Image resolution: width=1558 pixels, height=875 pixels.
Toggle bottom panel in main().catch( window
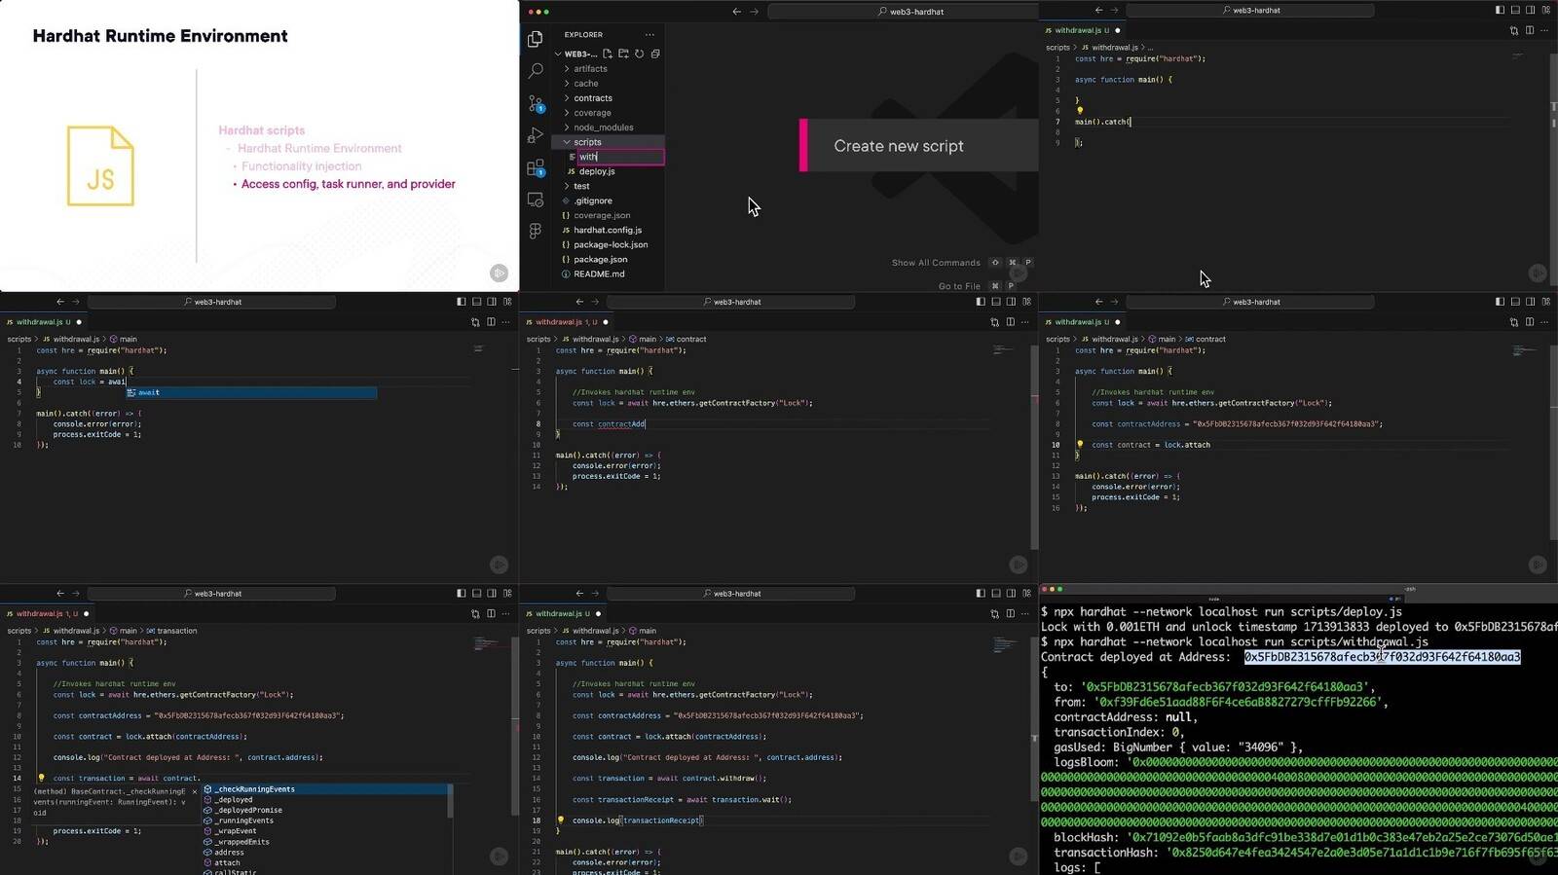click(x=1515, y=10)
